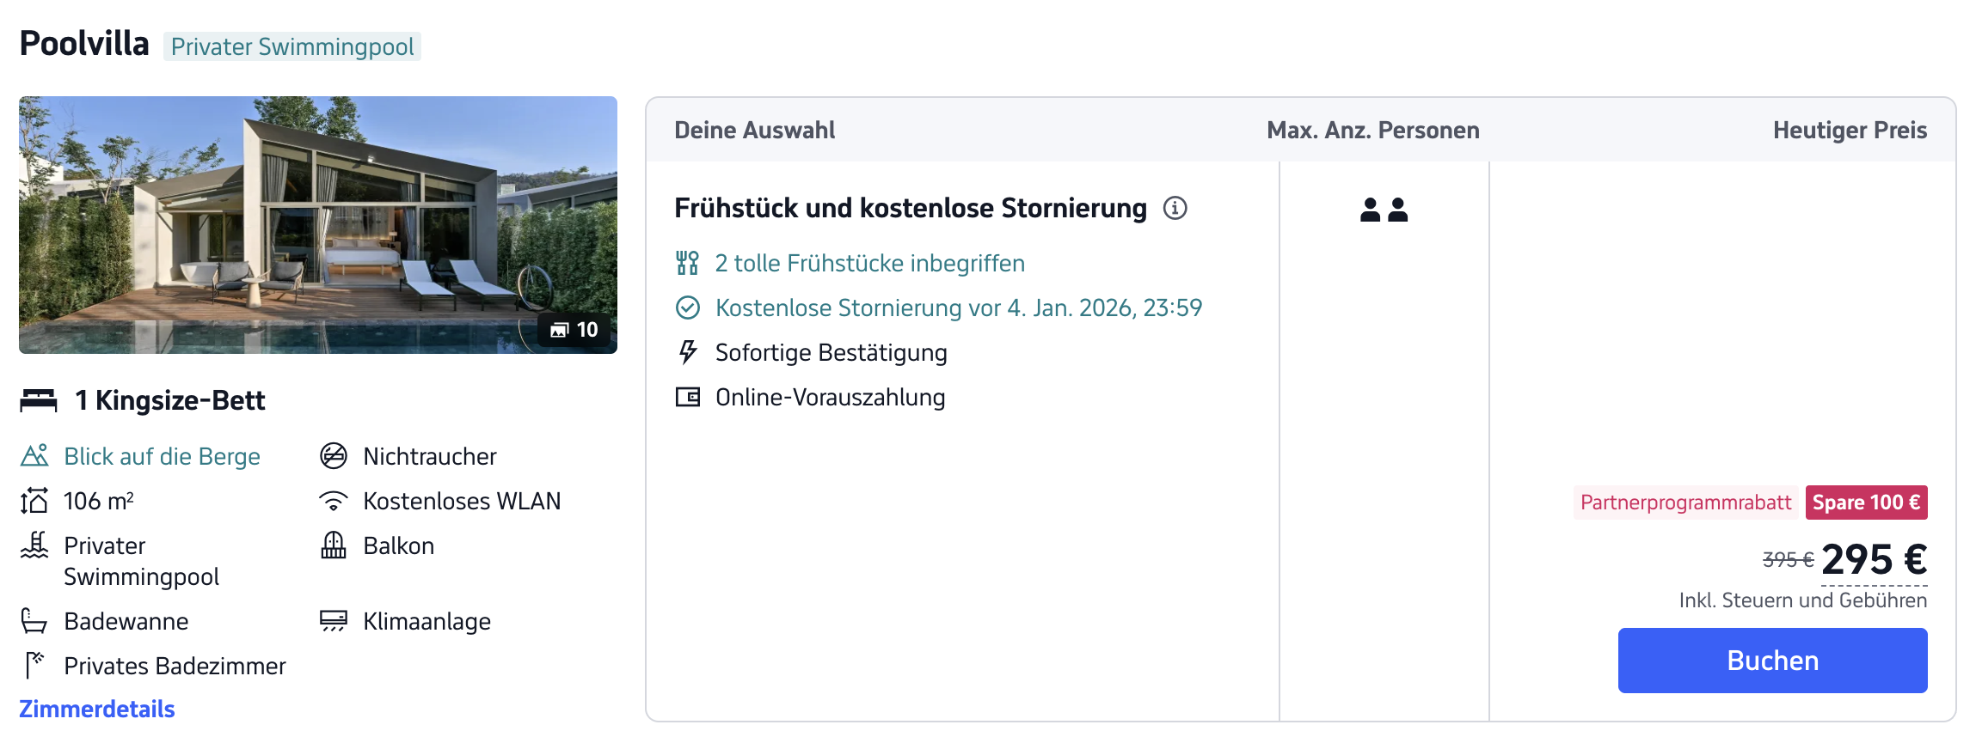
Task: Click the breakfast cutlery icon
Action: 687,263
